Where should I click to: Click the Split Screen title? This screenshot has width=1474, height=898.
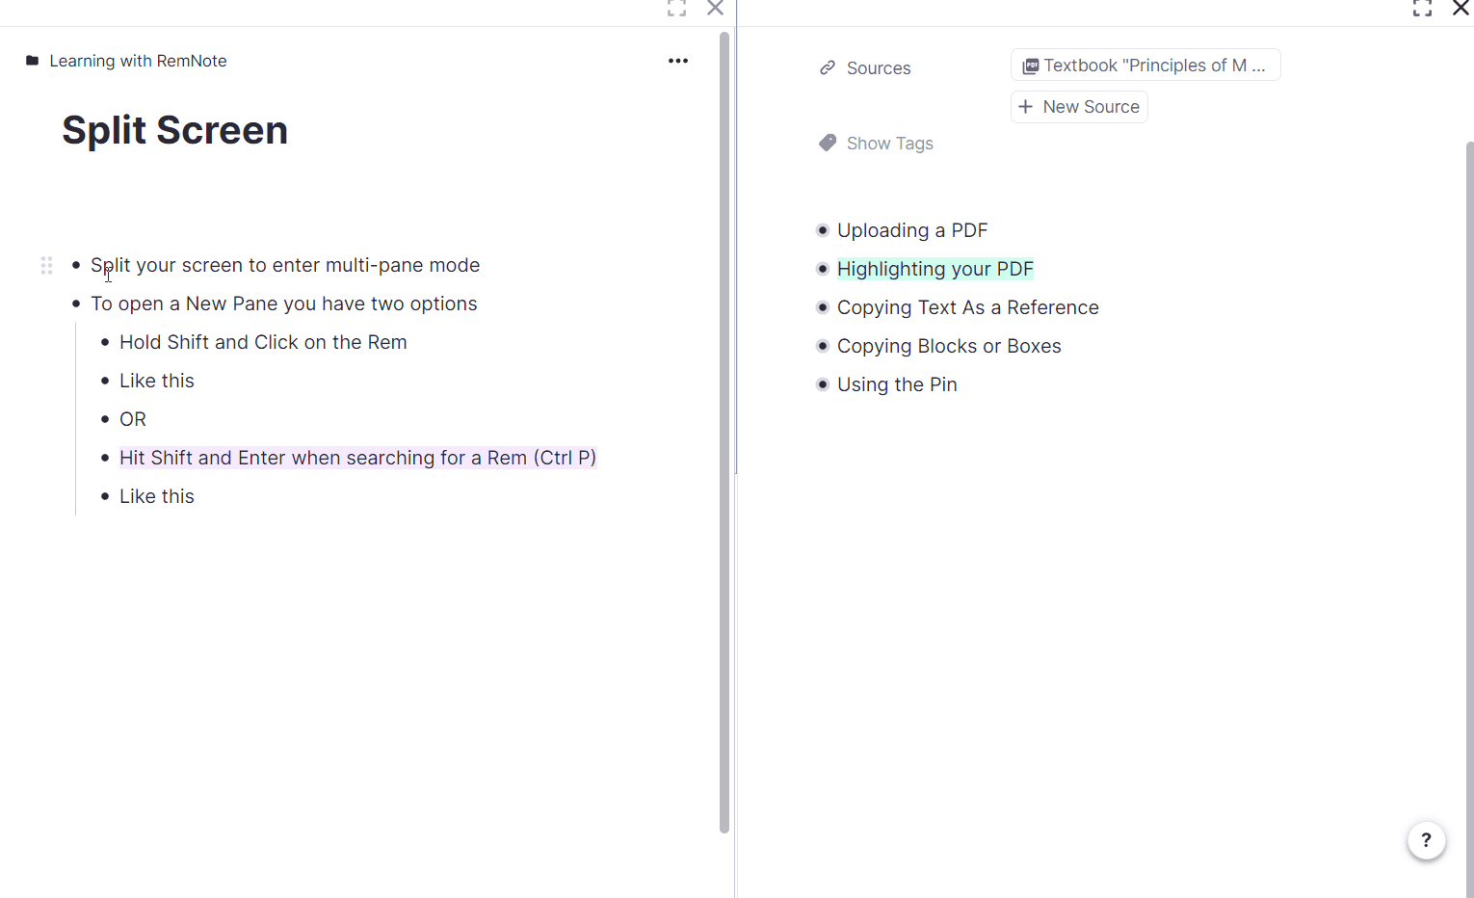(x=174, y=130)
